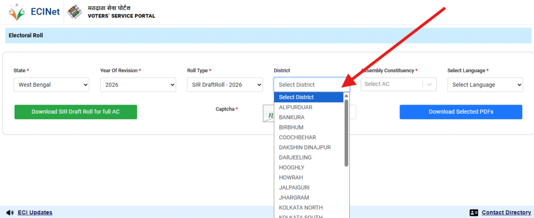Open the ECI Updates link

point(35,212)
